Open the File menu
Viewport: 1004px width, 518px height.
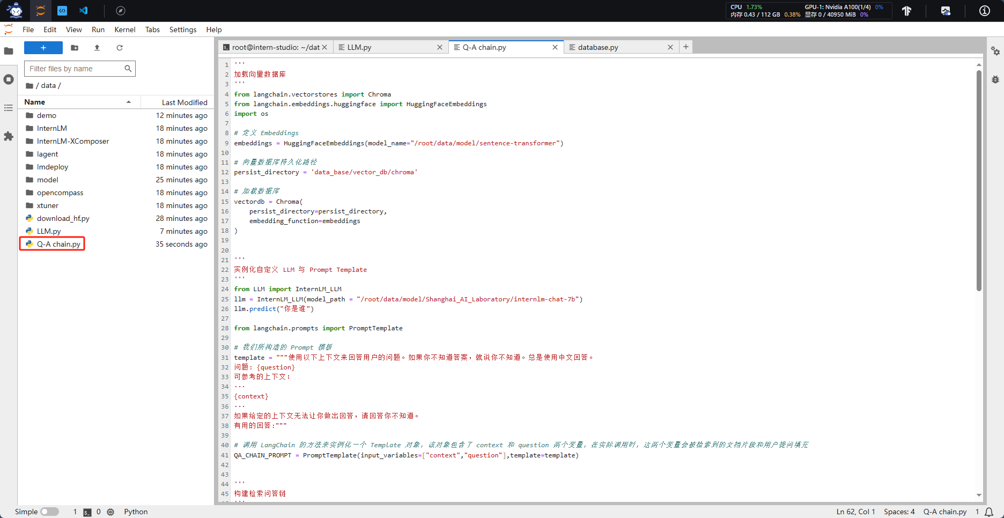pyautogui.click(x=28, y=29)
